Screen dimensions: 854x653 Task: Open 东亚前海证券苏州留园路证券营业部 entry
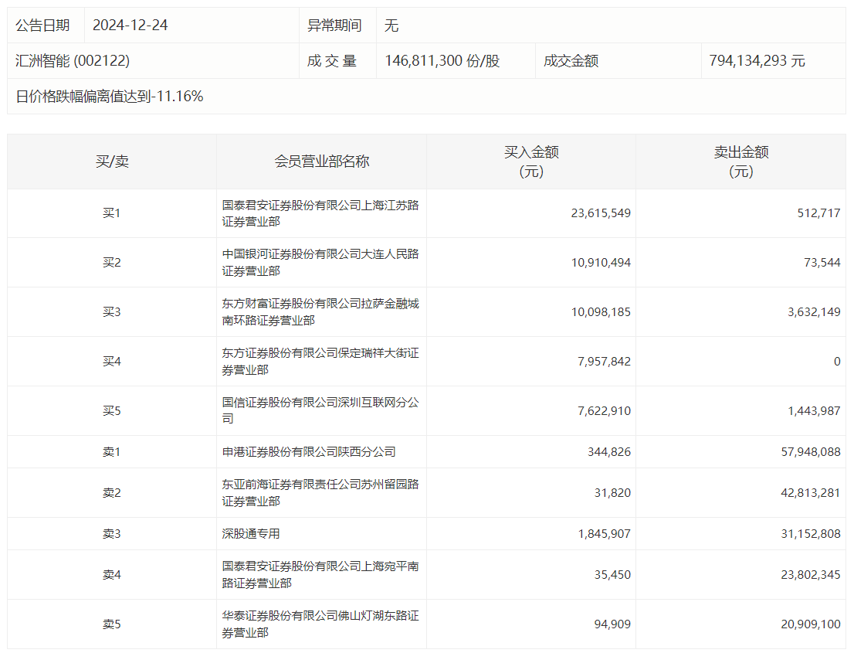coord(320,493)
